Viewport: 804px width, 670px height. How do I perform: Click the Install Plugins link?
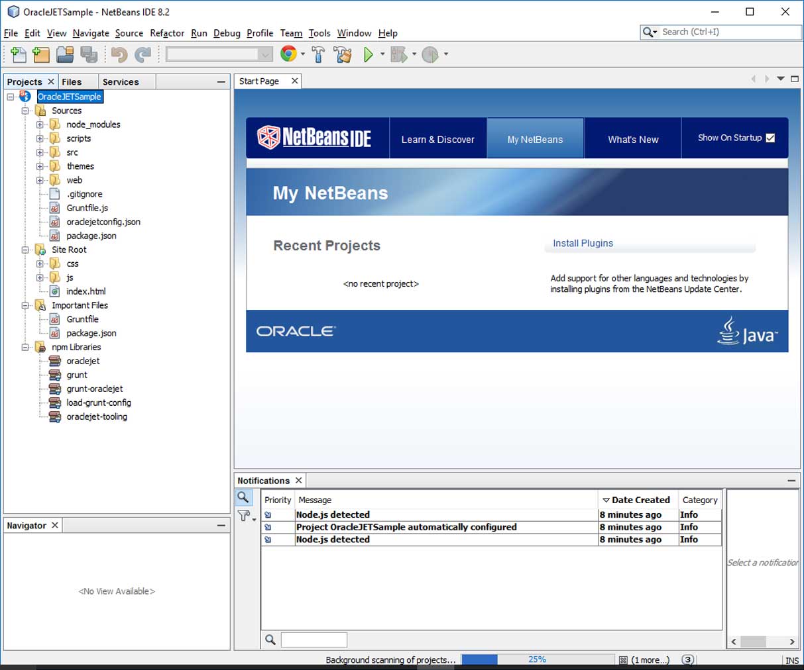pyautogui.click(x=583, y=243)
